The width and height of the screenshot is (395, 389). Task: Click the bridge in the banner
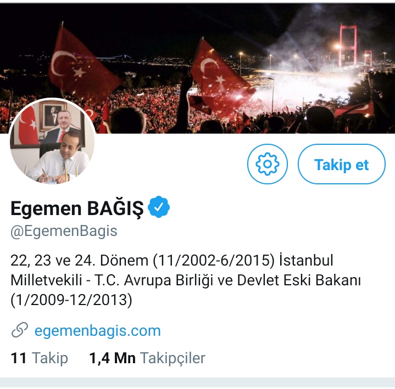pos(355,48)
